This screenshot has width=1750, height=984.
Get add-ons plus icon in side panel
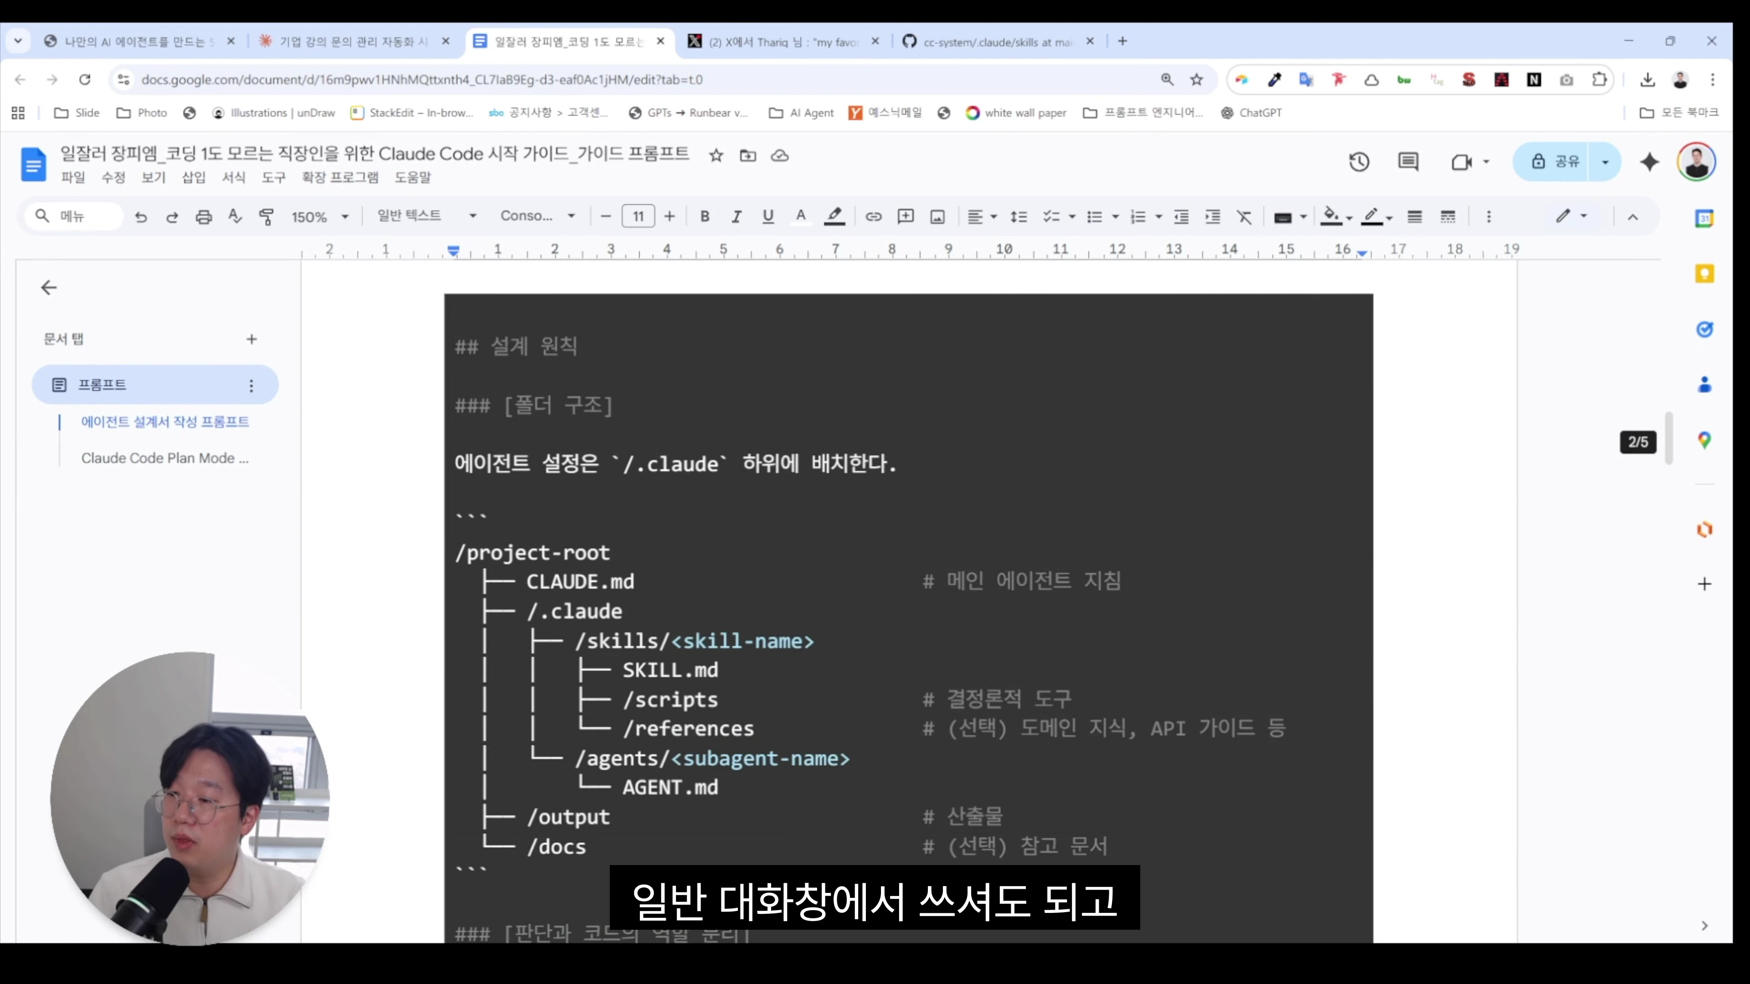coord(1704,584)
